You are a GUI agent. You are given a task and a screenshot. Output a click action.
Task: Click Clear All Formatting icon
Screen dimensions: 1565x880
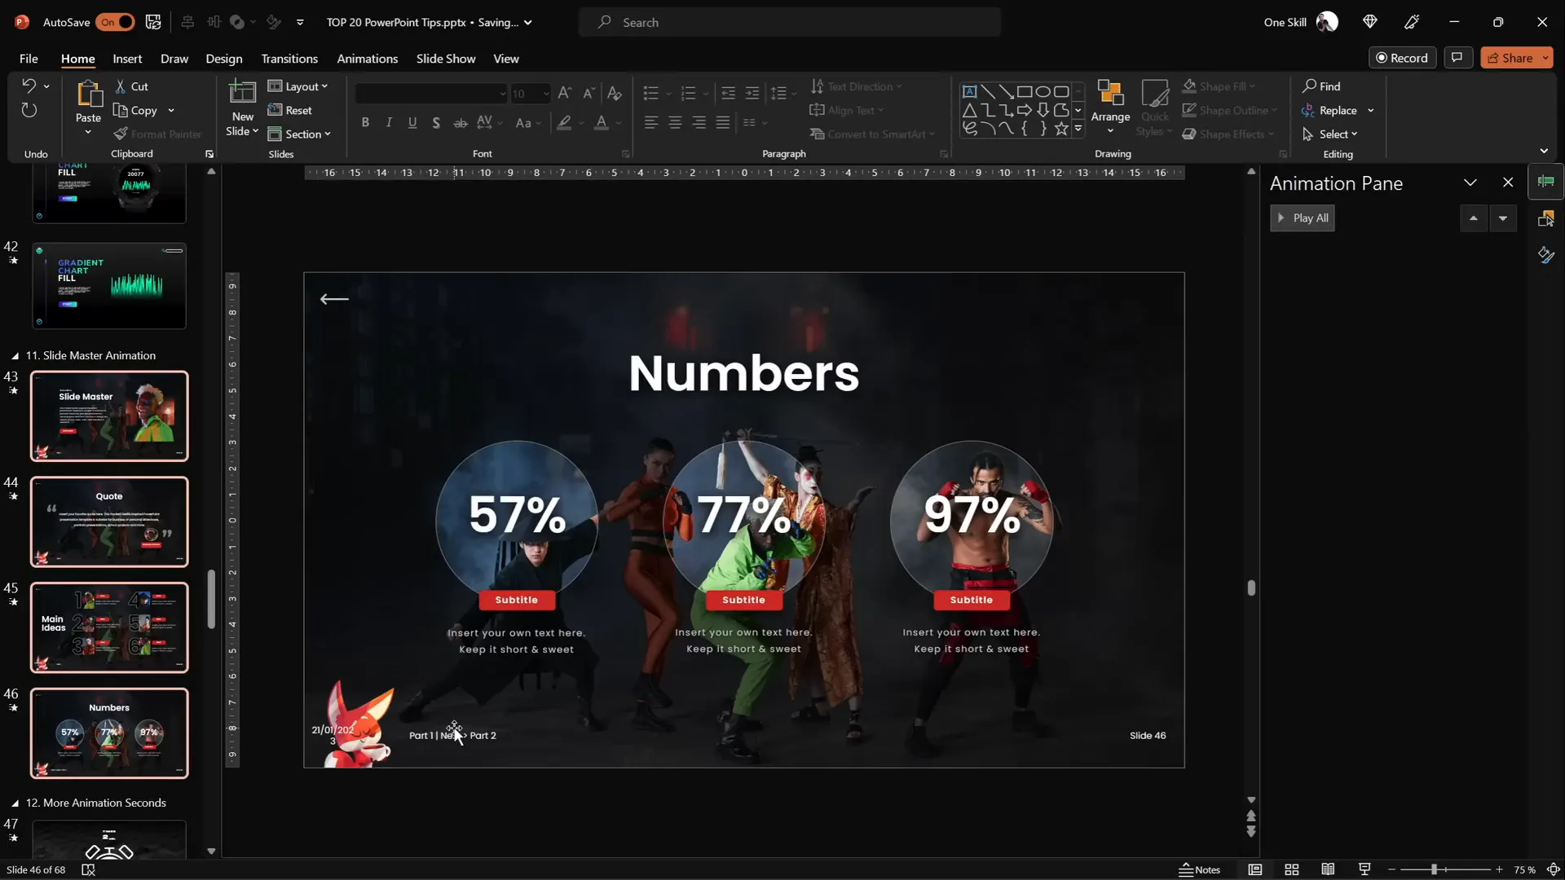(x=615, y=94)
